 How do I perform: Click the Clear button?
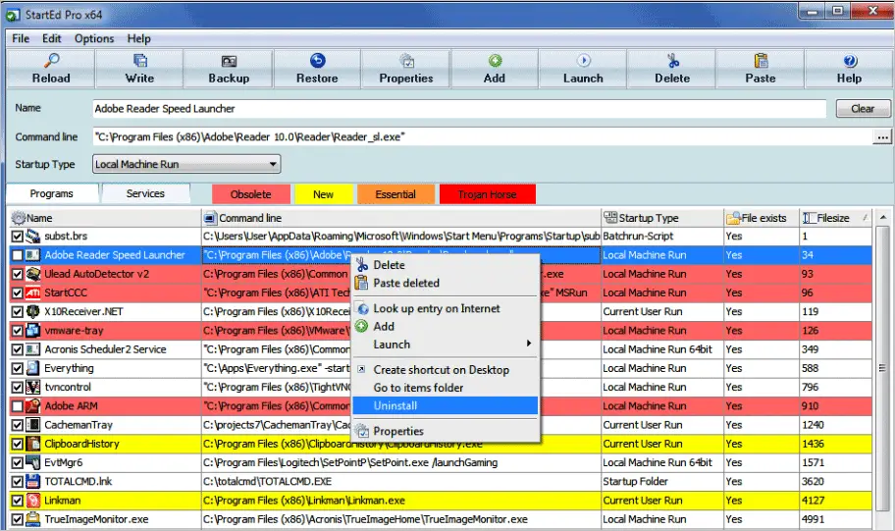click(x=862, y=109)
